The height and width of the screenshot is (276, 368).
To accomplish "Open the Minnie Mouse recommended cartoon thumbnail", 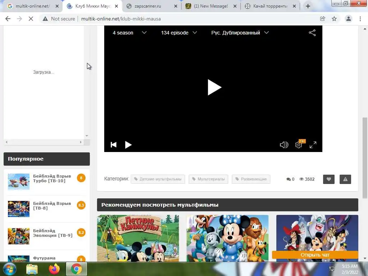I will (227, 238).
